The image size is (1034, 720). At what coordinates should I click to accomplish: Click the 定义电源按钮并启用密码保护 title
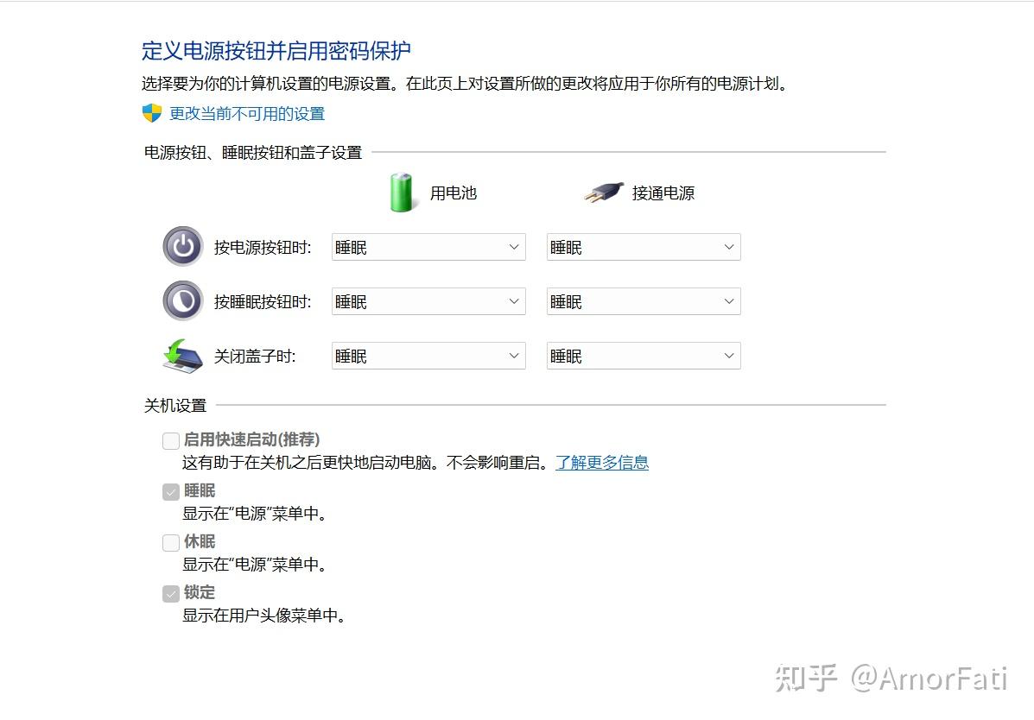coord(276,50)
